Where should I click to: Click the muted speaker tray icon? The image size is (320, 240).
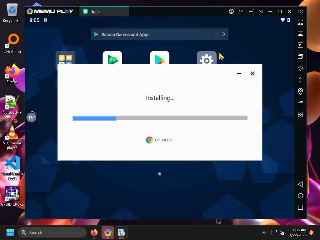[x=282, y=232]
